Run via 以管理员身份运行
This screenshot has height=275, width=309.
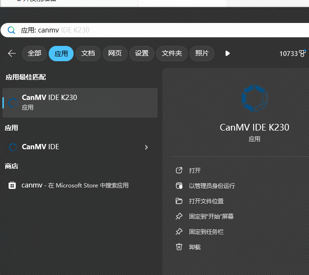point(212,186)
